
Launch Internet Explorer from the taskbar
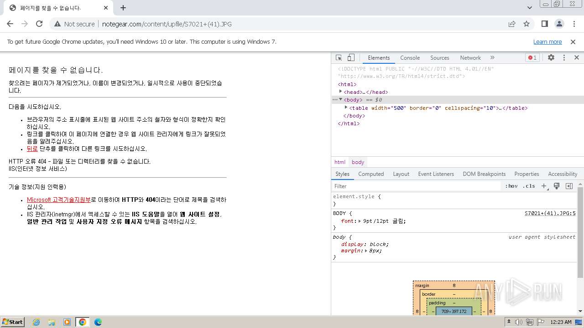[x=36, y=322]
